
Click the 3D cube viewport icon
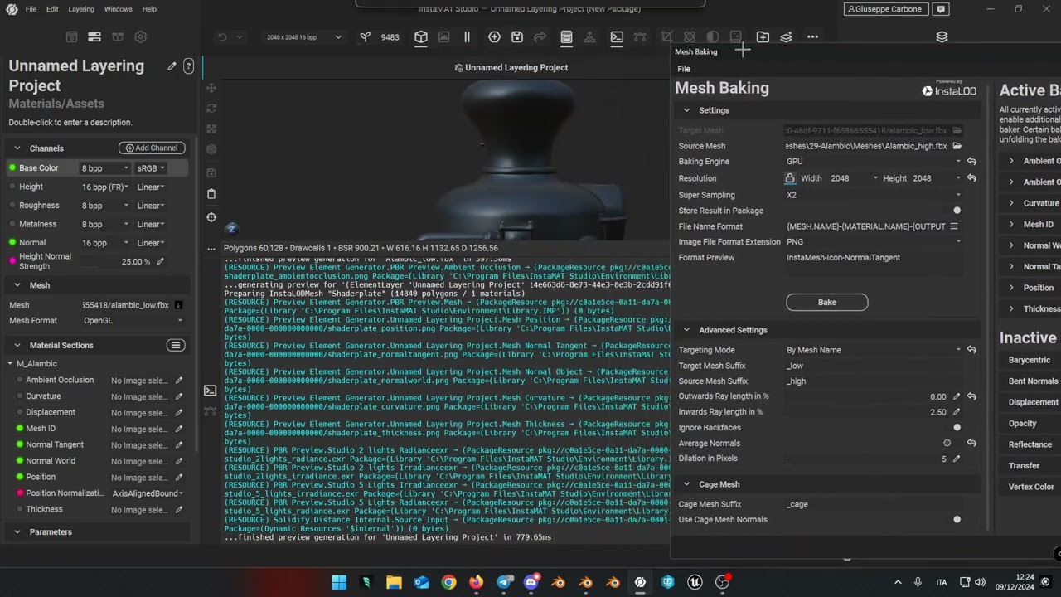click(421, 37)
